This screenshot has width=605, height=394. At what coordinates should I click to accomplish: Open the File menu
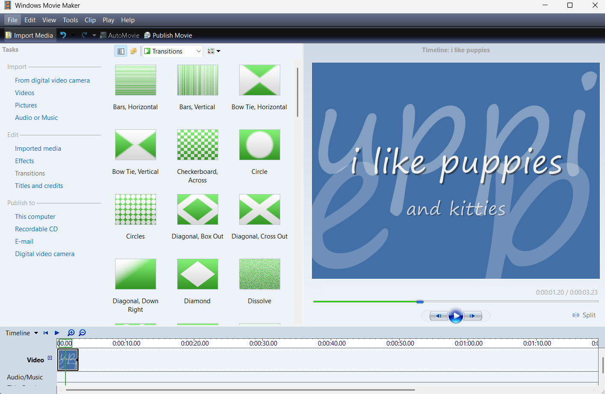pos(12,20)
